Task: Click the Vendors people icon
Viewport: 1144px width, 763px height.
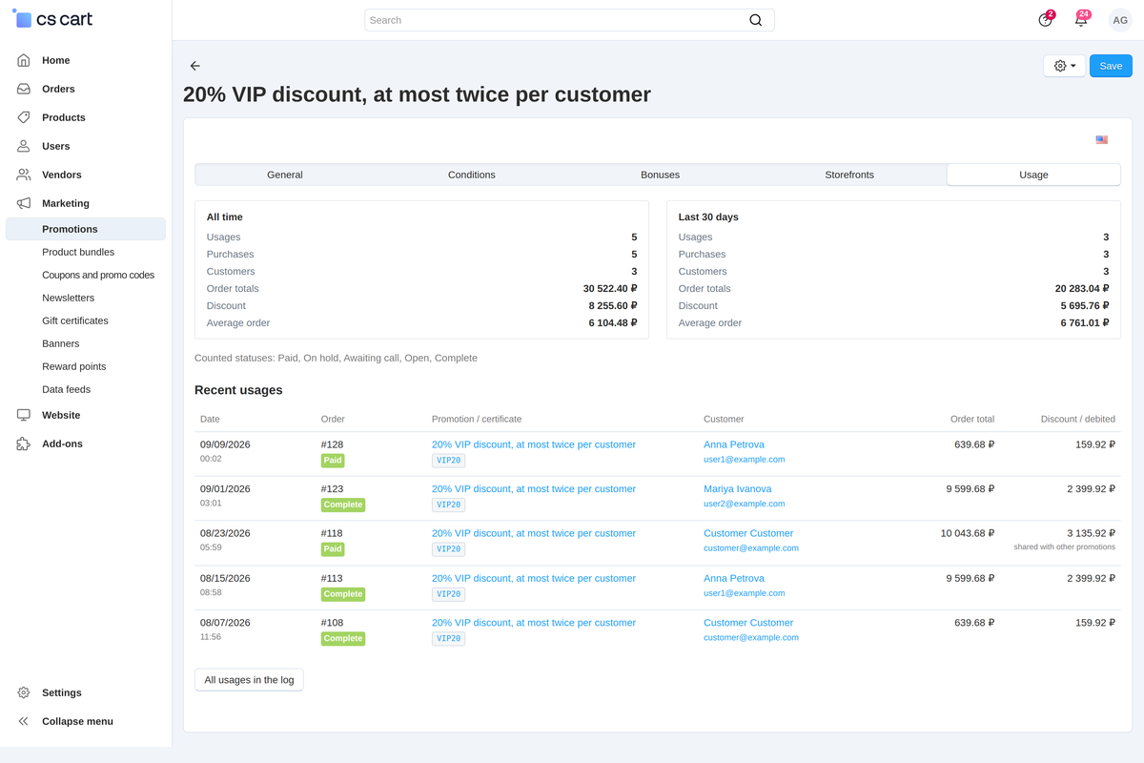Action: [x=24, y=175]
